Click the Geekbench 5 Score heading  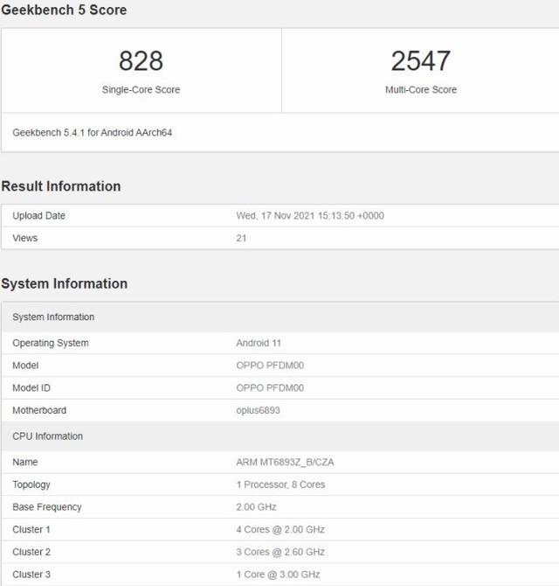click(64, 10)
